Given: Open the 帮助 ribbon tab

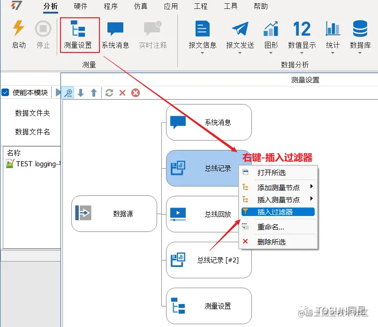Looking at the screenshot, I should point(261,6).
